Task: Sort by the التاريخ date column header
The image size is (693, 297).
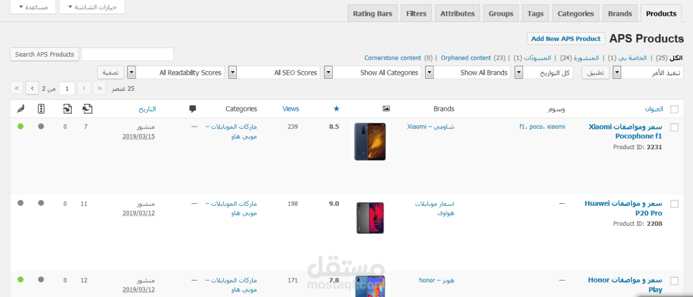Action: (x=147, y=109)
